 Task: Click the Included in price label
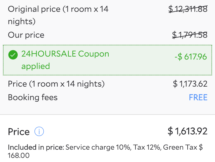(x=36, y=147)
